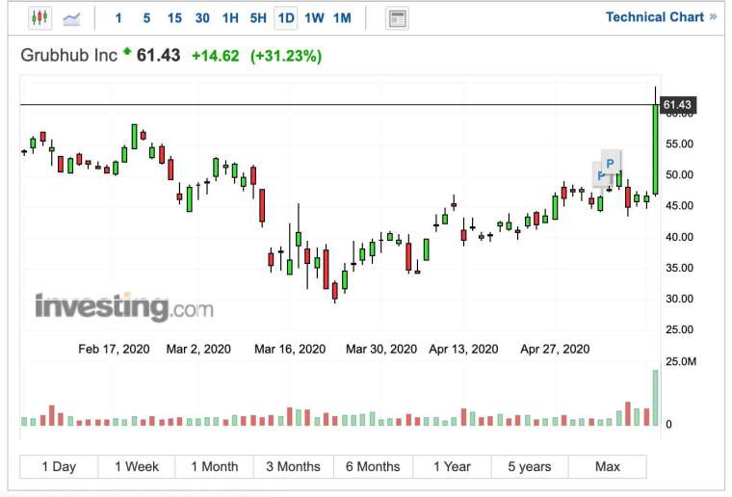Image resolution: width=732 pixels, height=497 pixels.
Task: Click the 40.00 price axis label
Action: pyautogui.click(x=679, y=237)
